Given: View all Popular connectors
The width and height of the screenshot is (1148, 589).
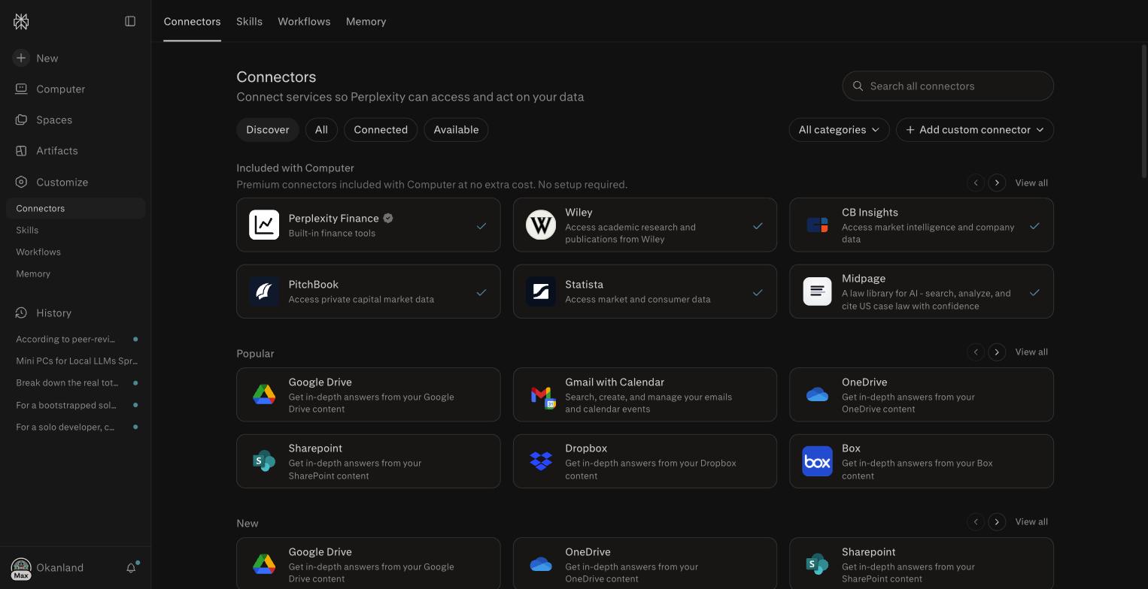Looking at the screenshot, I should tap(1031, 352).
